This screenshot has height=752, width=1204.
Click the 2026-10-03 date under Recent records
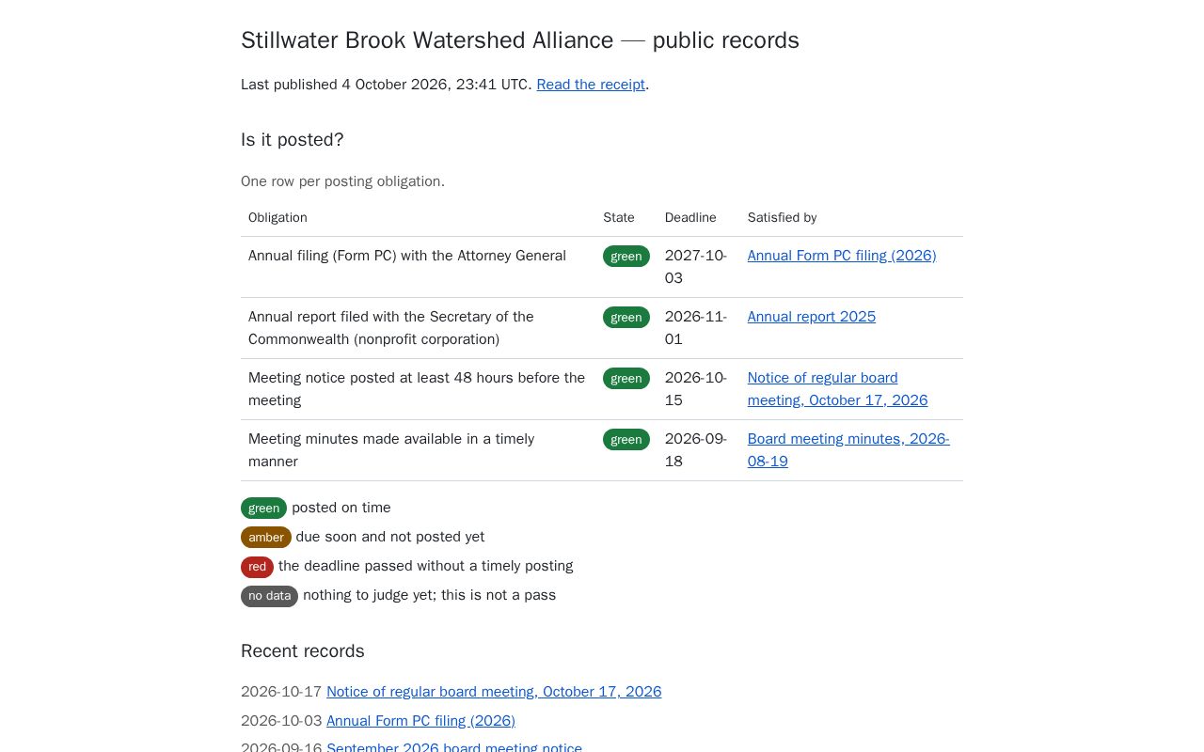click(x=281, y=721)
